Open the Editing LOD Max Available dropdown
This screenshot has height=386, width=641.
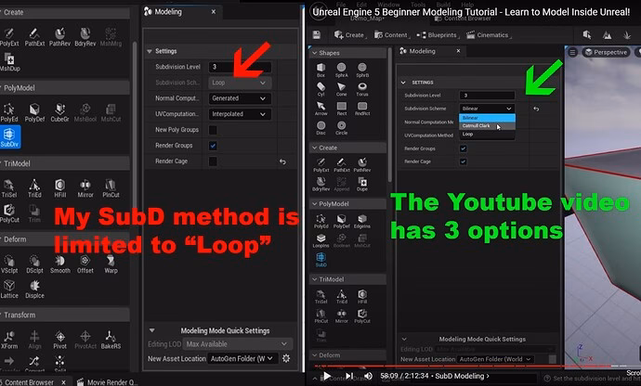point(238,344)
